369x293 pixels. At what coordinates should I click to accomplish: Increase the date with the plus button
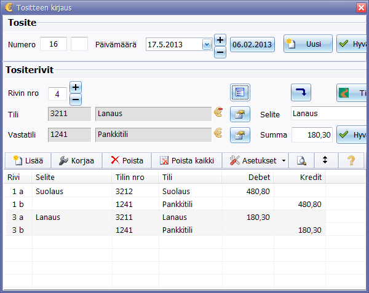220,39
